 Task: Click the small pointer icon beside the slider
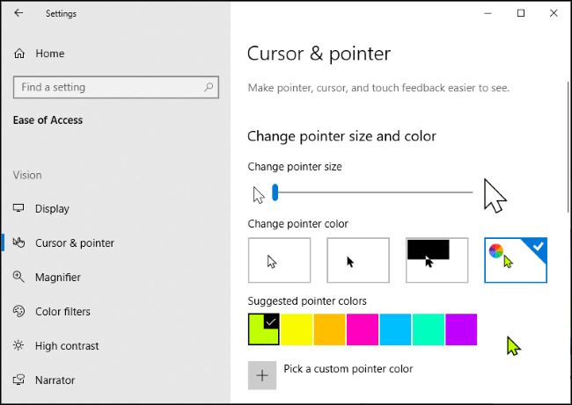(x=259, y=195)
